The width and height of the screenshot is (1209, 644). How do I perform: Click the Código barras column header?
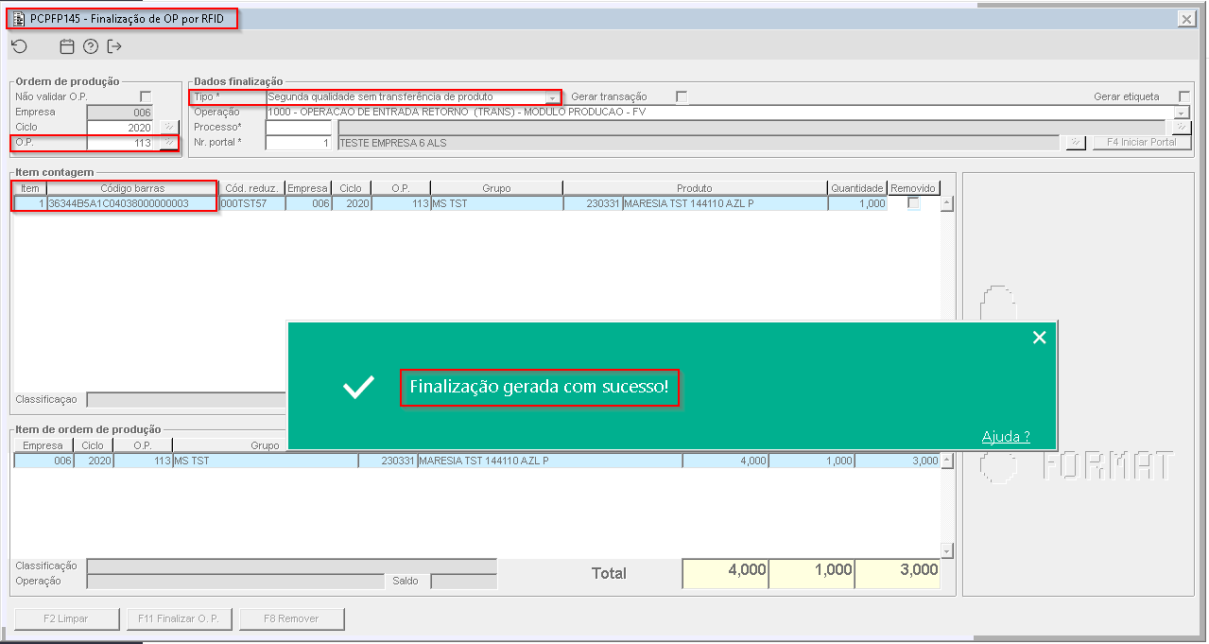[x=132, y=188]
